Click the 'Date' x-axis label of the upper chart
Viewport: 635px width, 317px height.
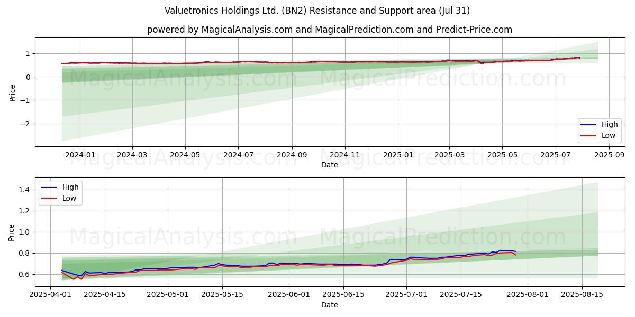[x=330, y=165]
